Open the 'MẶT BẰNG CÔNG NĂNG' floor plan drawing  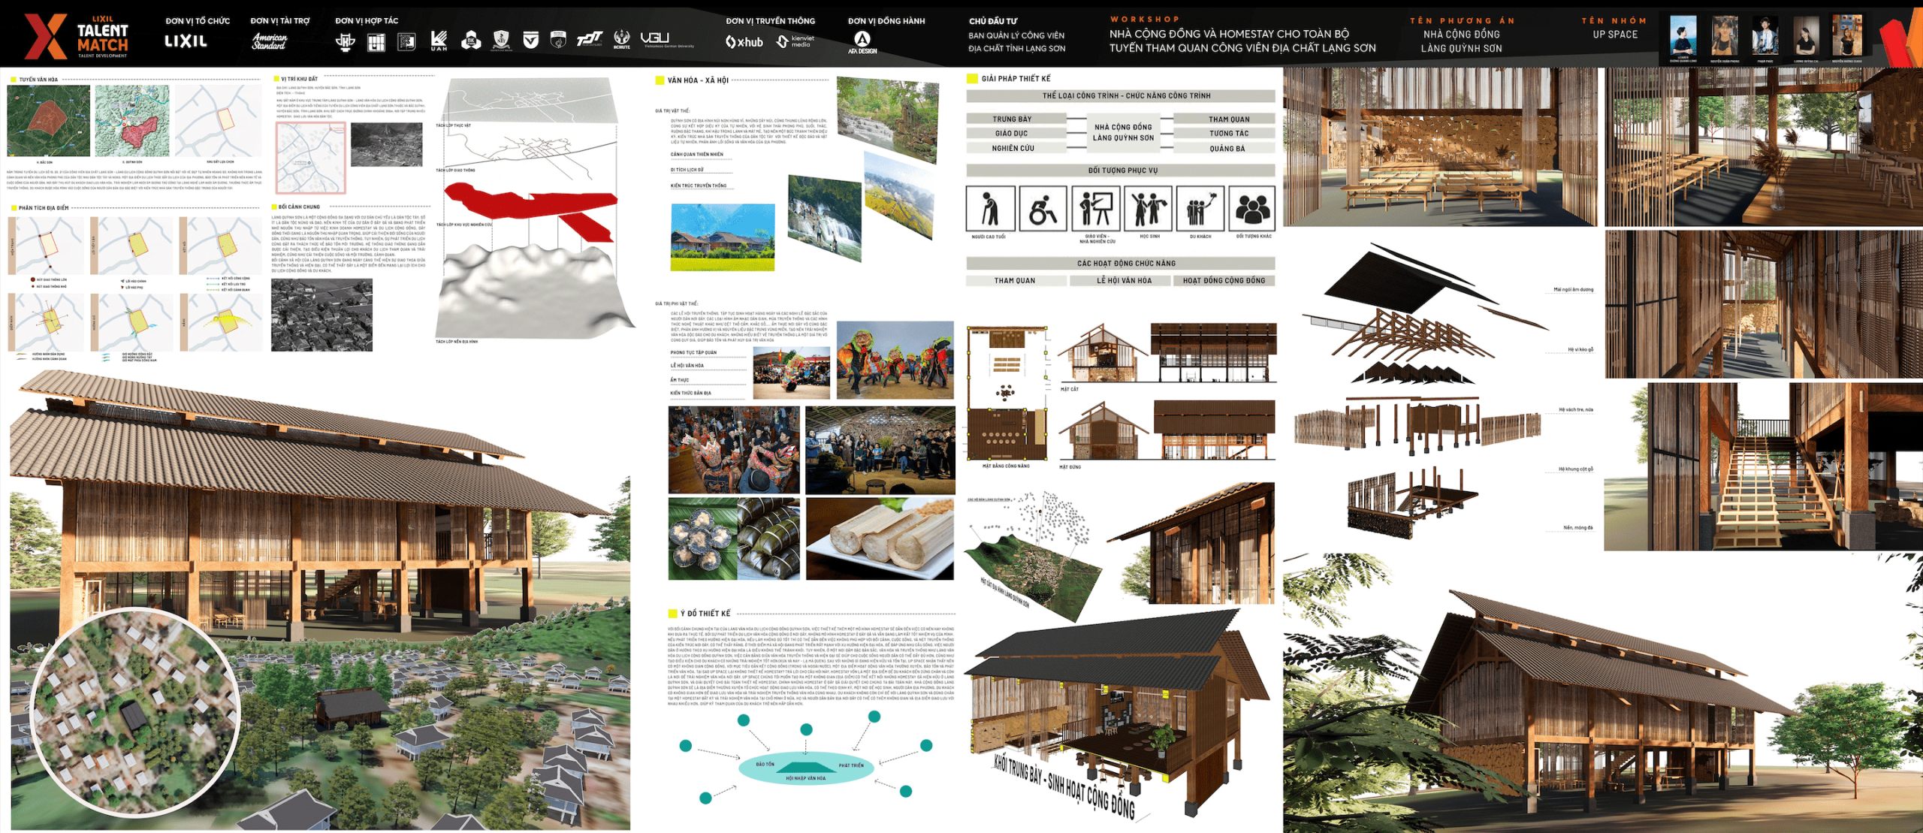(x=1007, y=394)
